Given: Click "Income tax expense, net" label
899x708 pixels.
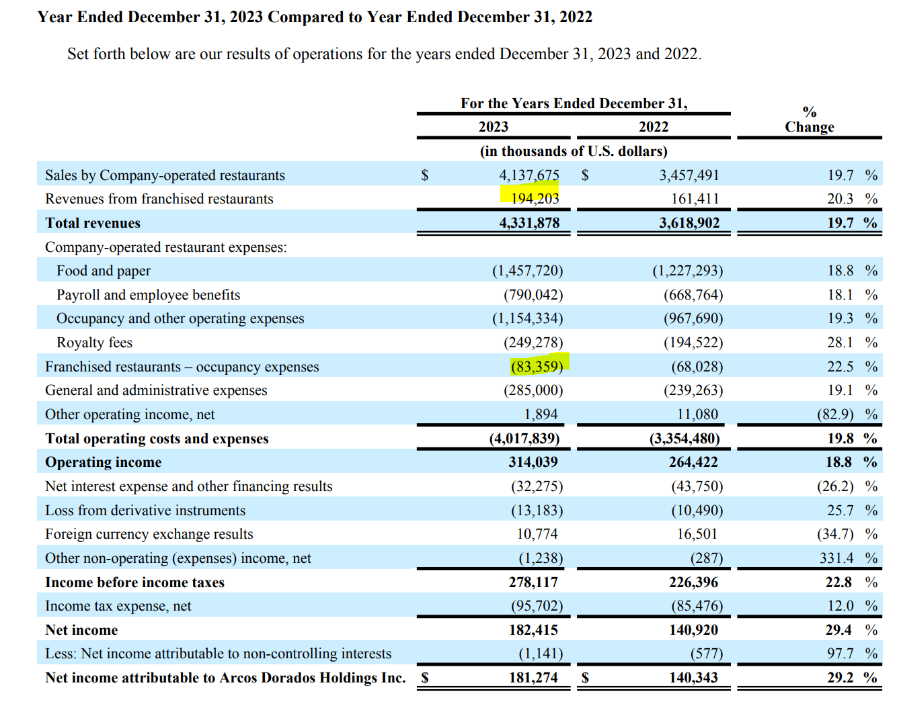Looking at the screenshot, I should (118, 606).
